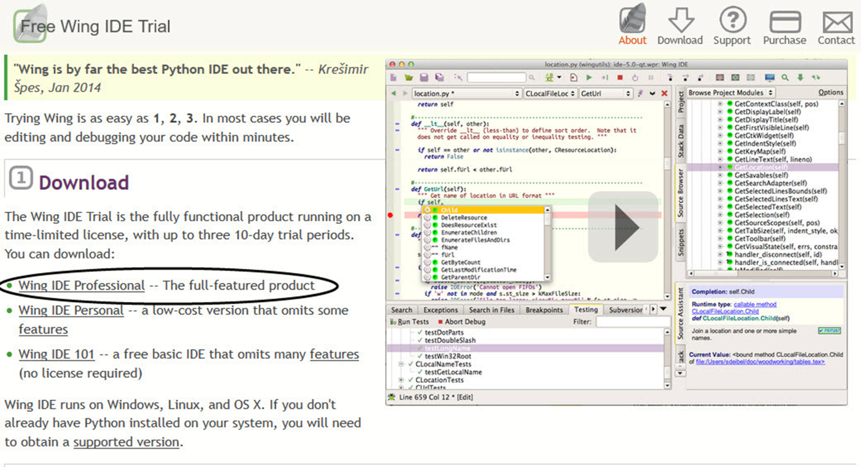The height and width of the screenshot is (467, 861).
Task: Open tab list down arrow beside Subversion tab
Action: 663,309
